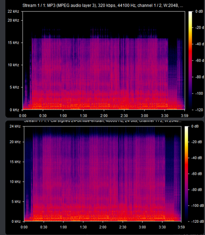Click "20 kHz" label on the MP3 spectrogram axis
This screenshot has height=235, width=205.
click(x=13, y=20)
